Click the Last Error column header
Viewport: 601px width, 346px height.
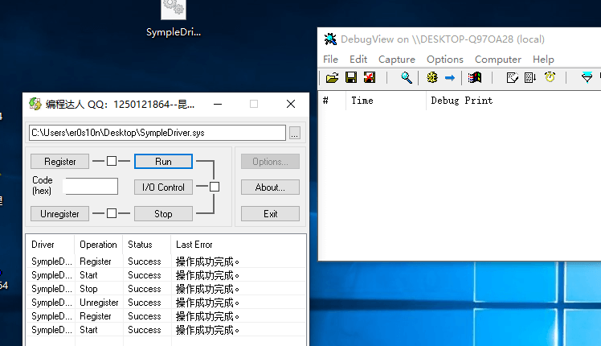[x=238, y=245]
